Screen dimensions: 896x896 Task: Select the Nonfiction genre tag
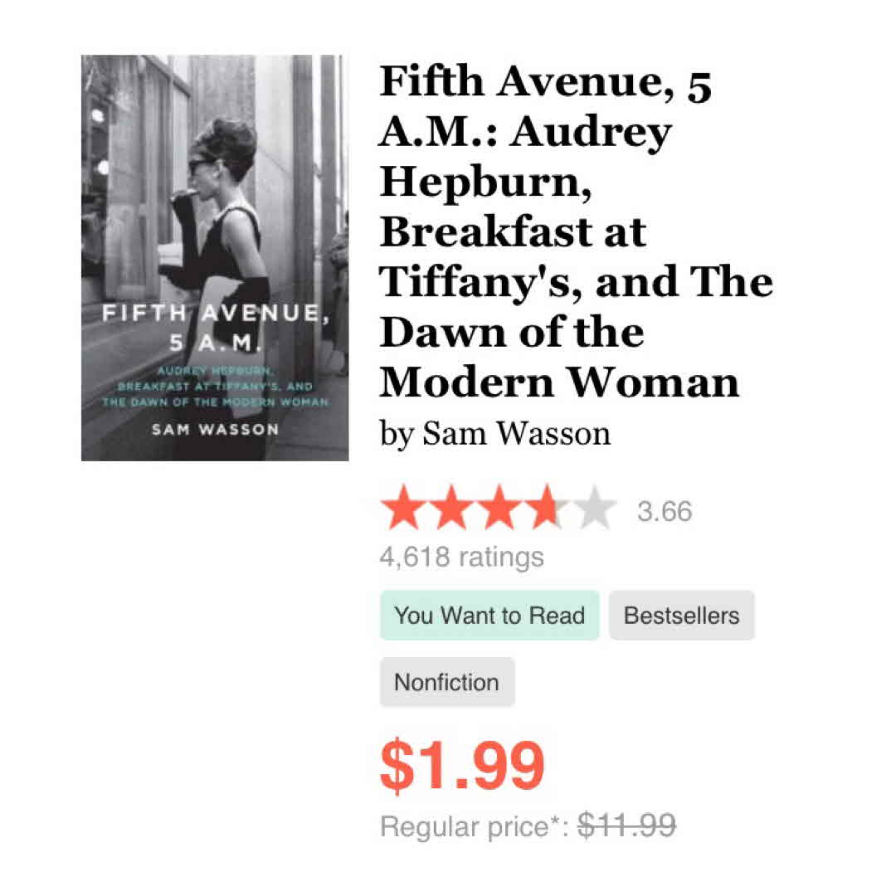click(x=446, y=683)
